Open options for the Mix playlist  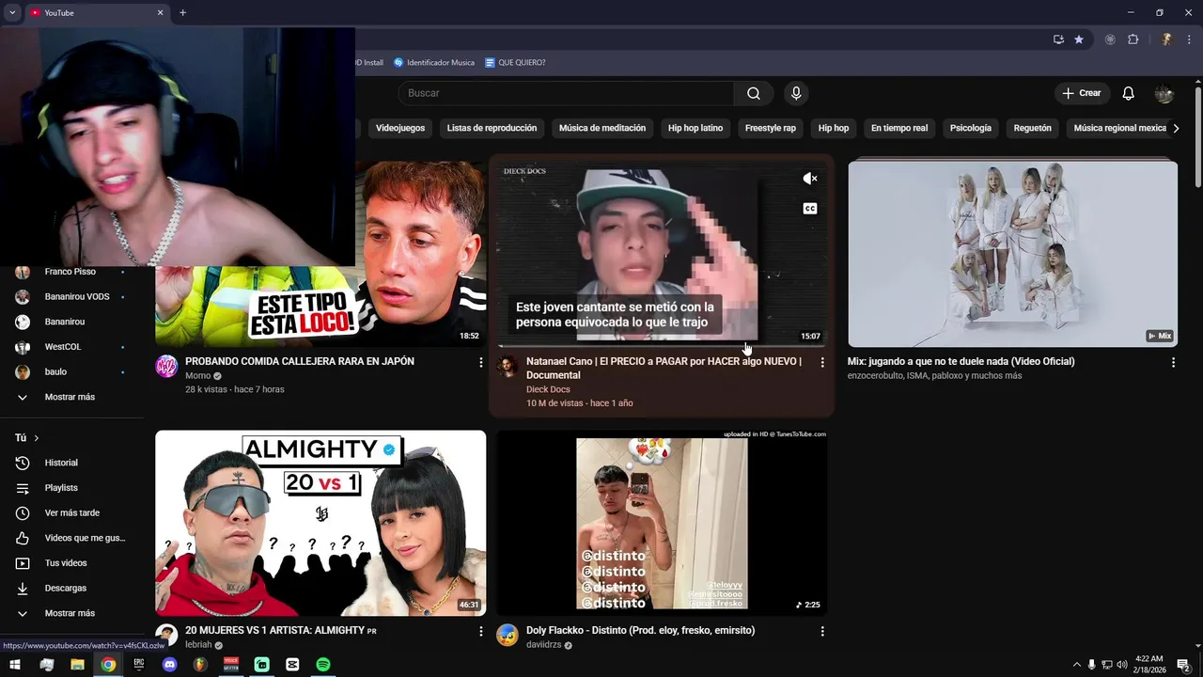pos(1173,362)
